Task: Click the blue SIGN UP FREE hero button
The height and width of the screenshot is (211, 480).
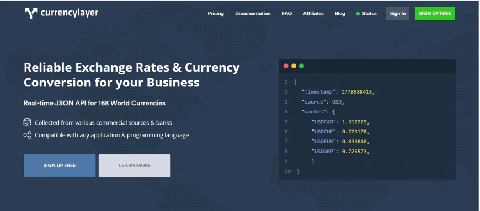Action: pyautogui.click(x=60, y=165)
